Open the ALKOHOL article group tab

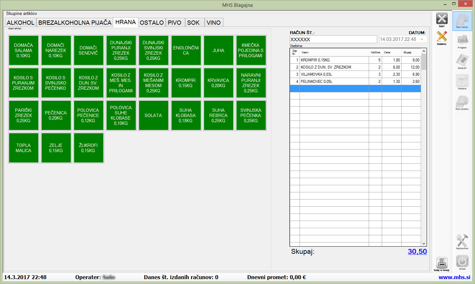pos(20,23)
